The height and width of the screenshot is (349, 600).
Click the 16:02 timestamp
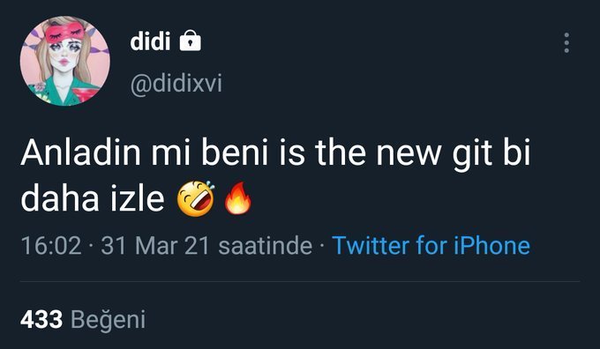tap(51, 245)
